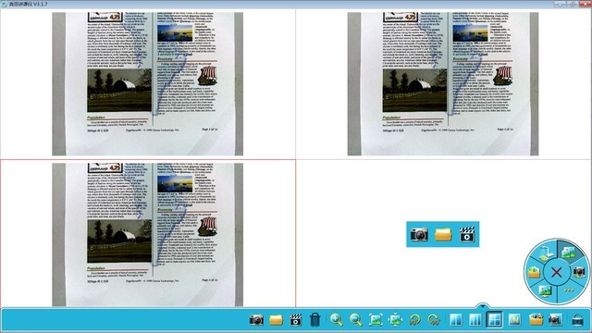
Task: Collapse toolbar with small down arrow tab
Action: point(483,305)
